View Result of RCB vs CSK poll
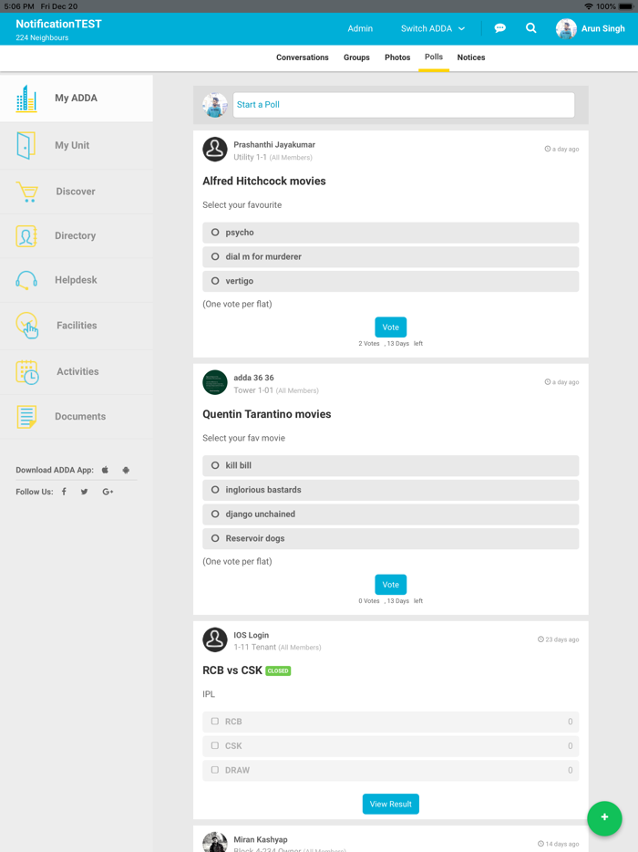The image size is (638, 852). (390, 805)
